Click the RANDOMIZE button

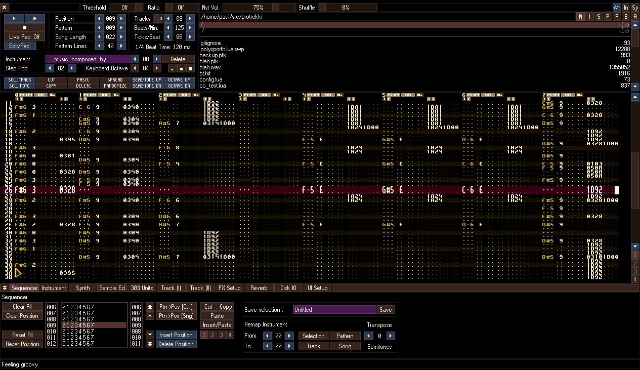tap(115, 86)
